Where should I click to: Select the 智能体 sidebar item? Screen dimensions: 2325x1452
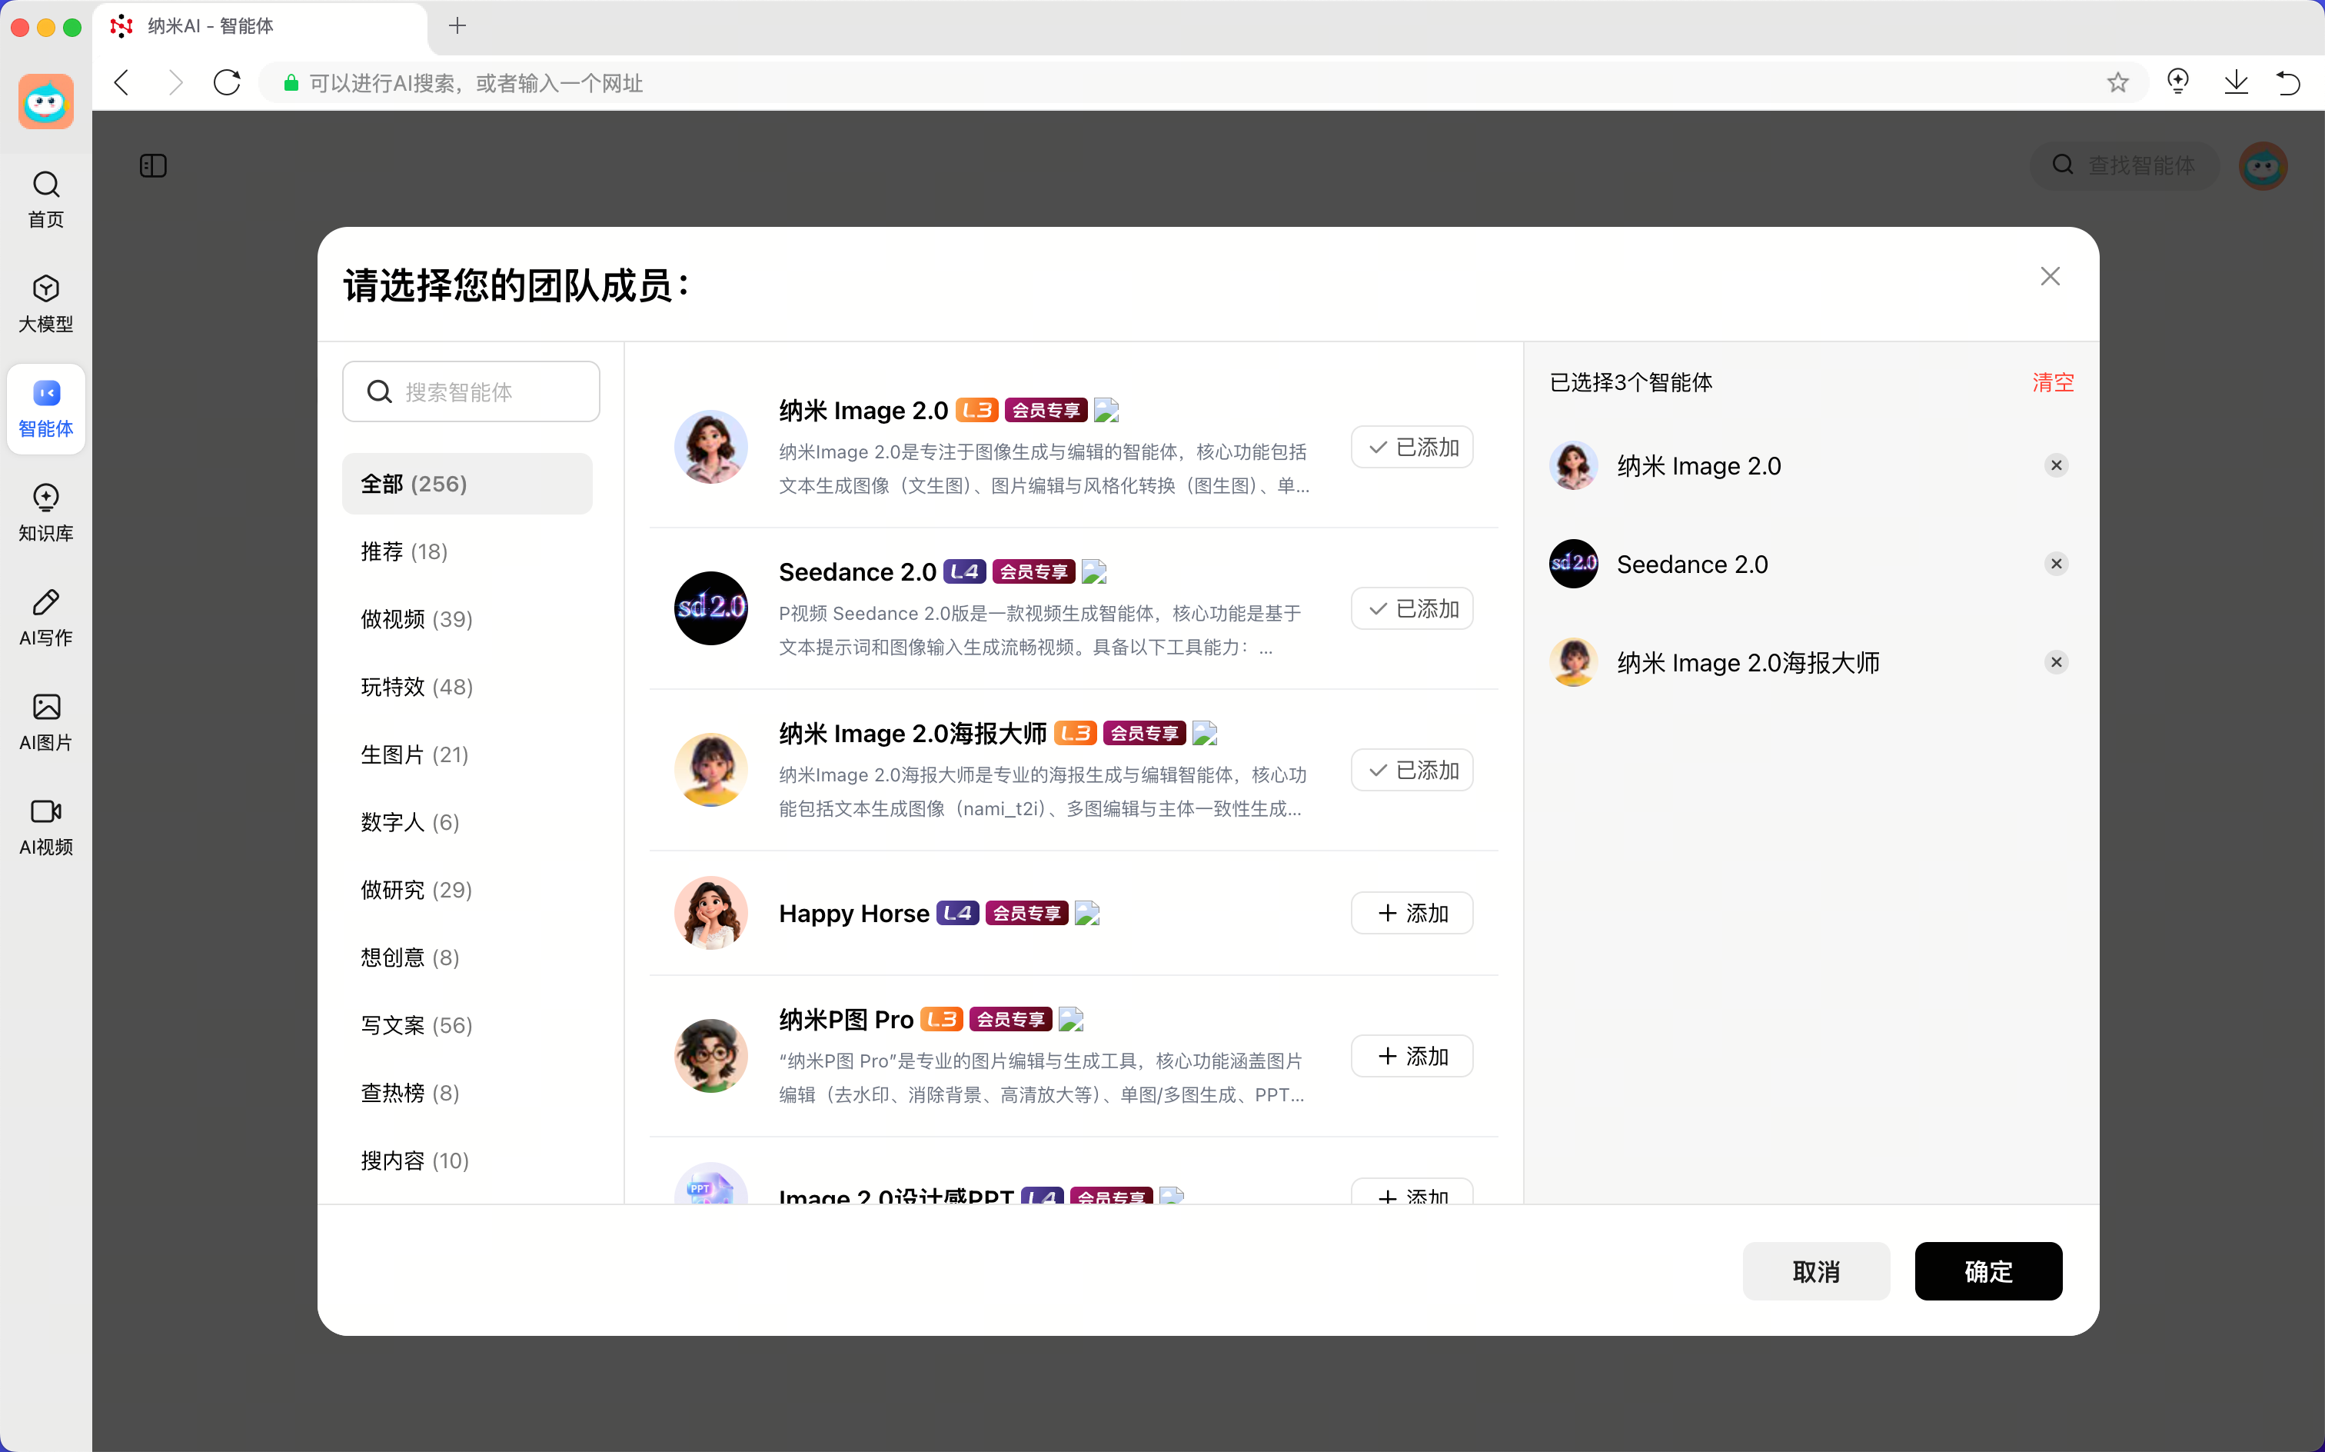point(46,409)
